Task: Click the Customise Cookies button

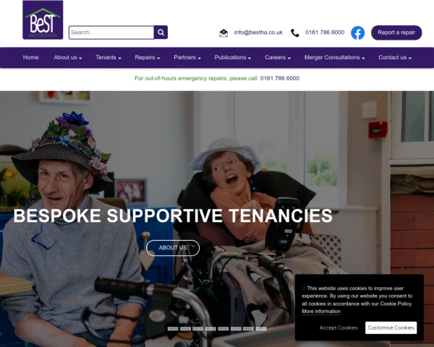Action: pos(391,327)
